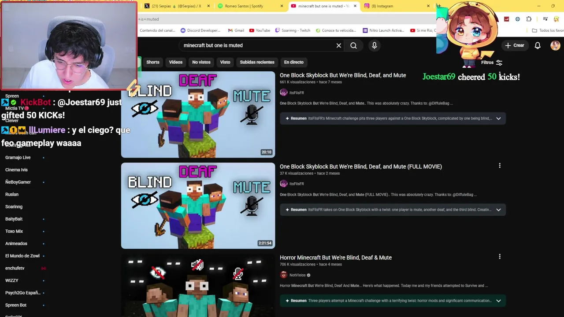Close the YouTube minecraft tab
564x317 pixels.
pos(355,6)
